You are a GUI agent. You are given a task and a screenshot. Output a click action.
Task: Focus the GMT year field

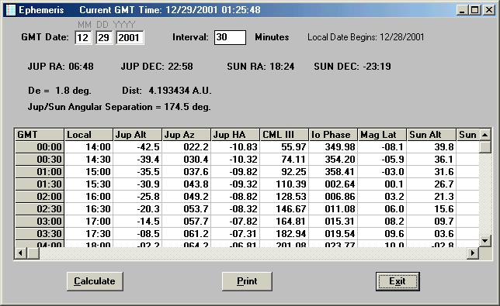coord(130,37)
